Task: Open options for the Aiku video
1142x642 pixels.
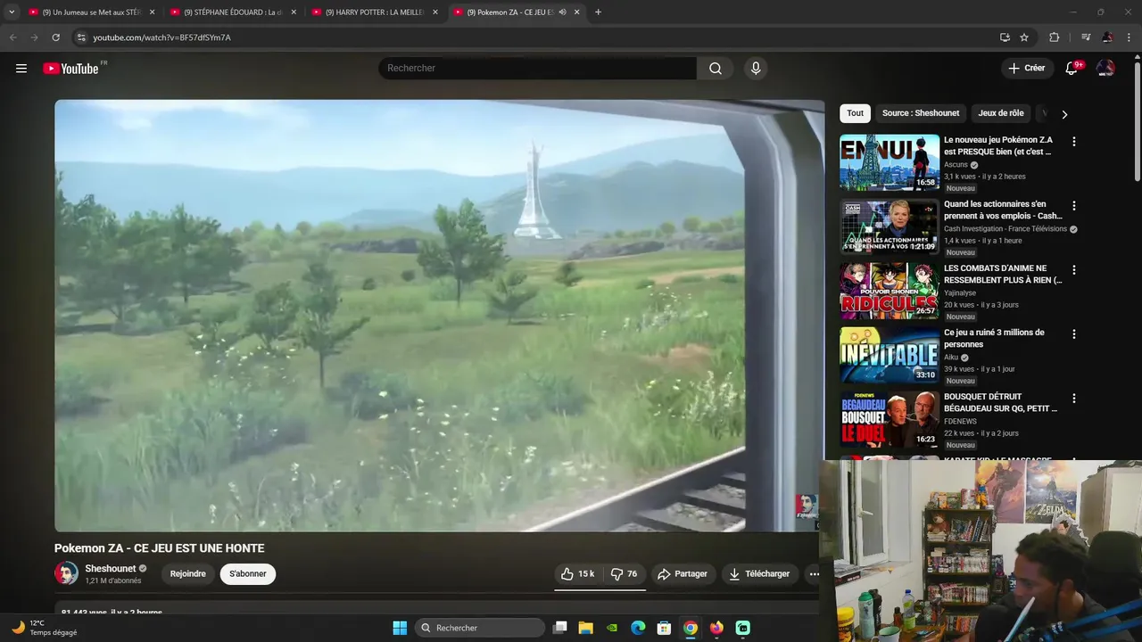Action: point(1074,334)
